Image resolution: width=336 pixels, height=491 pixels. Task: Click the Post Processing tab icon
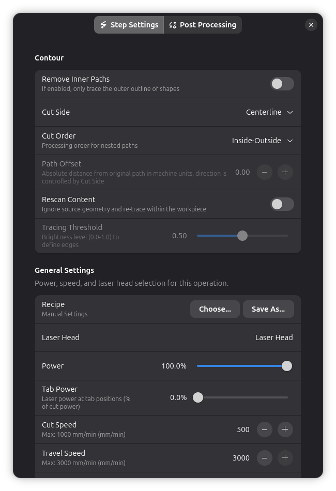point(173,25)
